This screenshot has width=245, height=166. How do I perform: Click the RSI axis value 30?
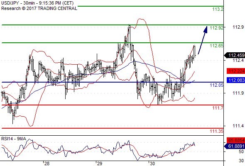[241, 161]
